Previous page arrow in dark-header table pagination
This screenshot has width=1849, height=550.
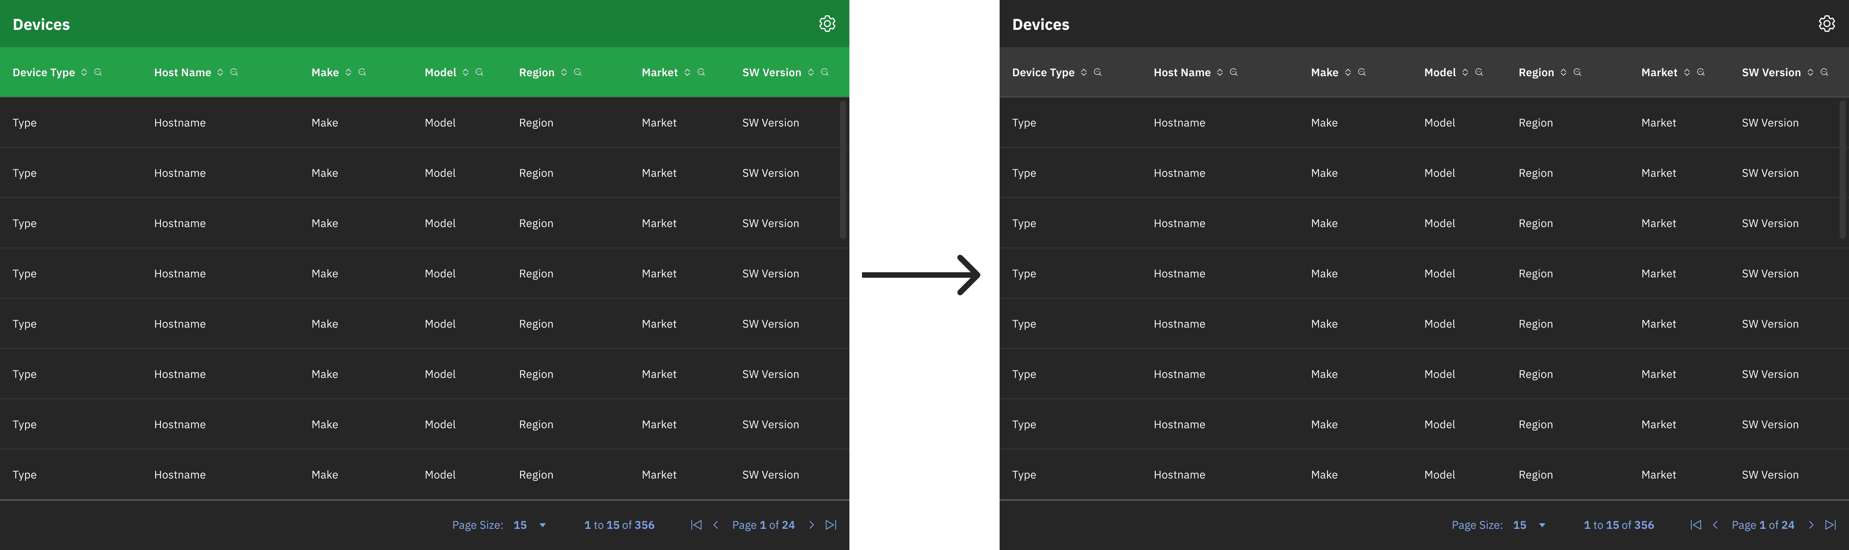(x=1715, y=525)
